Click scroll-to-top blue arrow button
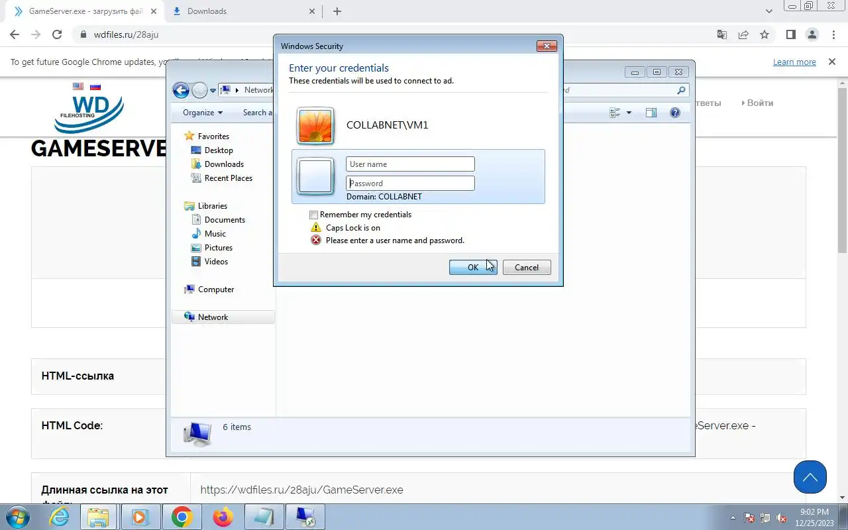This screenshot has width=848, height=530. coord(810,477)
